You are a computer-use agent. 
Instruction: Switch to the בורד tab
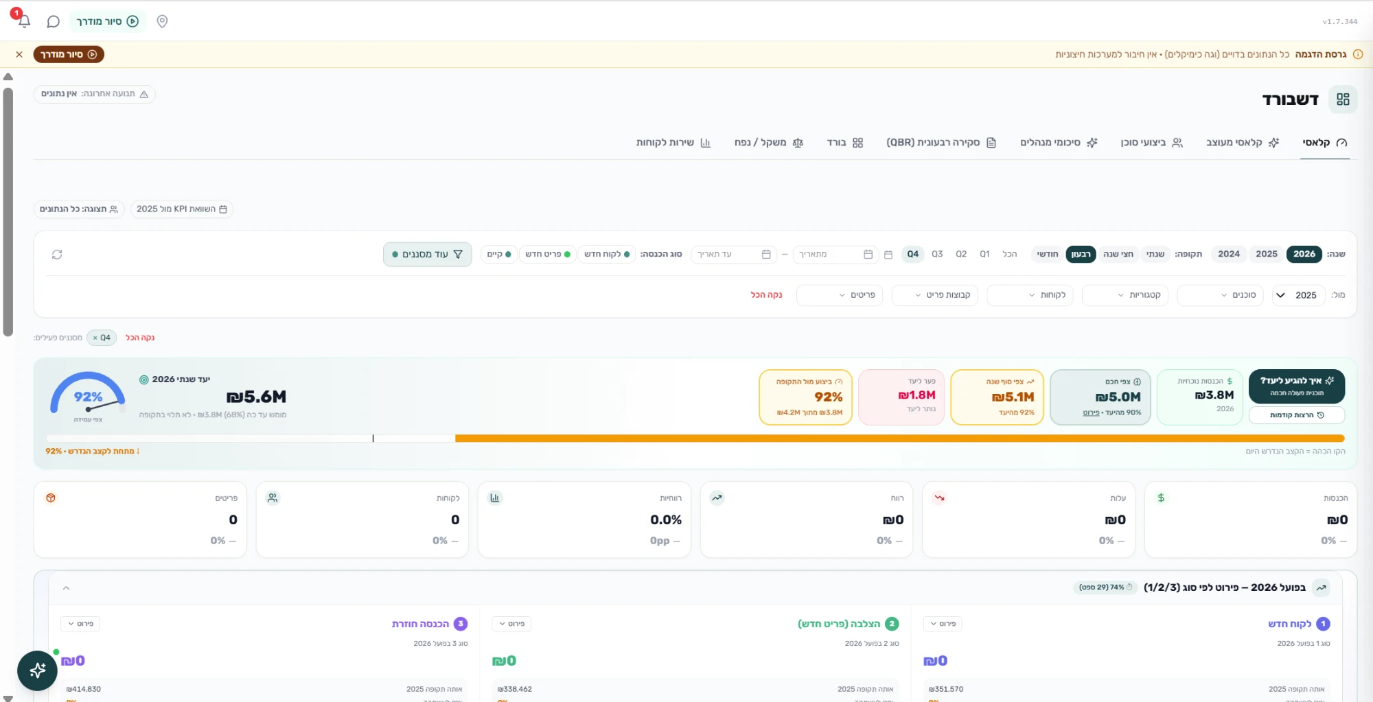click(845, 143)
